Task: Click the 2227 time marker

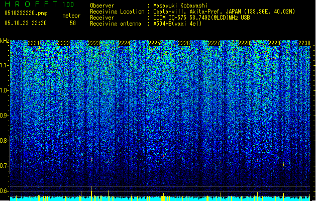Action: click(x=214, y=43)
